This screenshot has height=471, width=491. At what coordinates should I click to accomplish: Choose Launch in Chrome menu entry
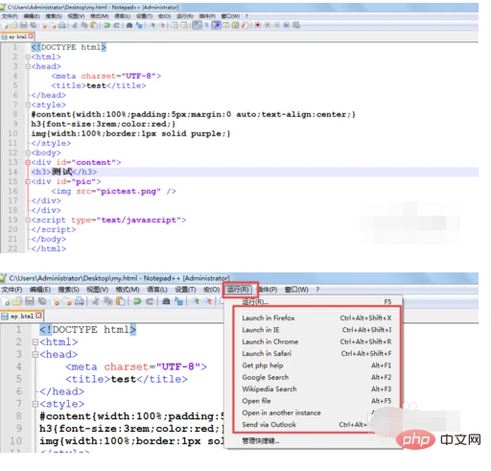pyautogui.click(x=316, y=341)
